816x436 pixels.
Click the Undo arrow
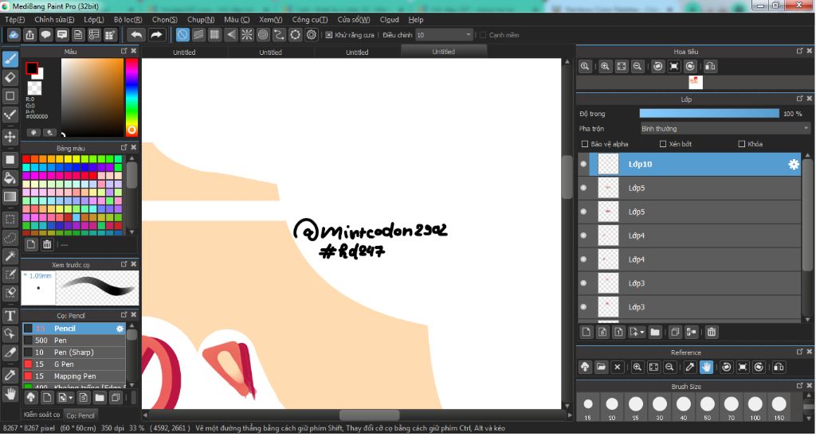point(136,35)
